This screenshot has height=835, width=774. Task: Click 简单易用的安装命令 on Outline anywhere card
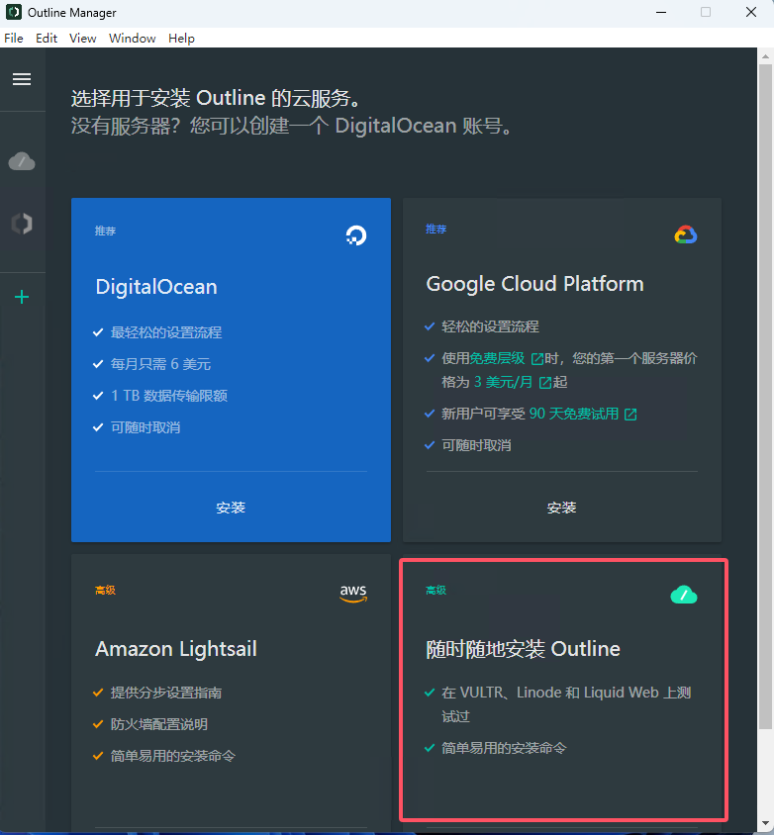[x=504, y=748]
